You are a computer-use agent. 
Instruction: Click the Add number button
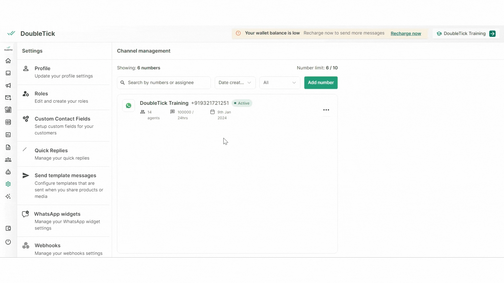pos(321,83)
